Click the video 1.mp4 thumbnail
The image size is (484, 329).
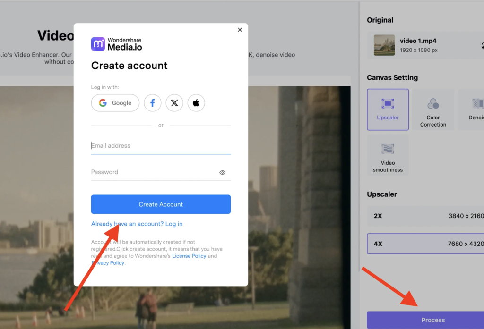[384, 45]
